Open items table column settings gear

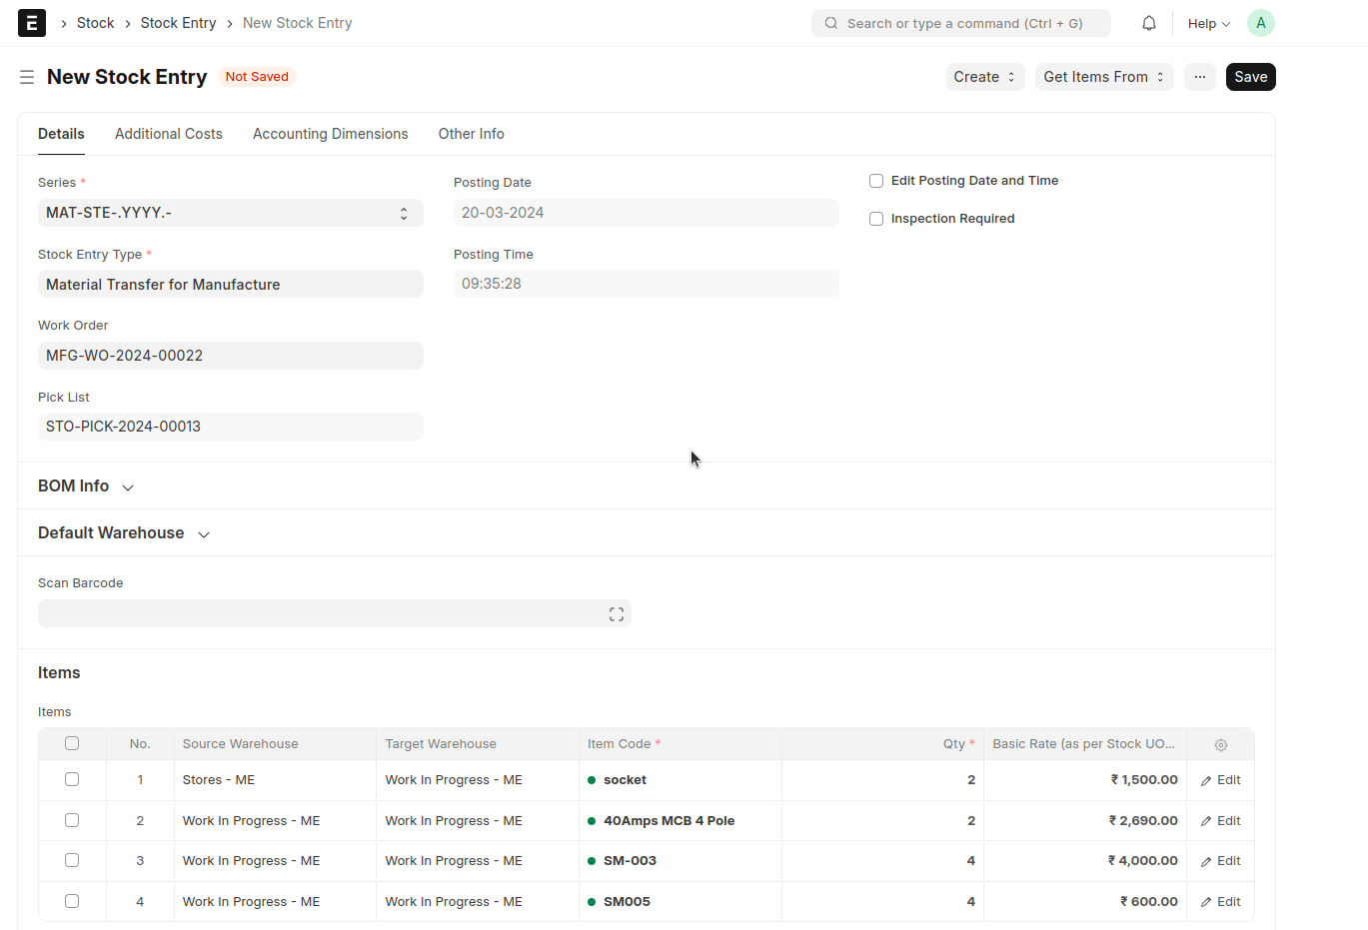pyautogui.click(x=1220, y=745)
